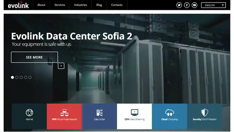
Task: Click the VPN Virtual Private Network label
Action: 64,119
